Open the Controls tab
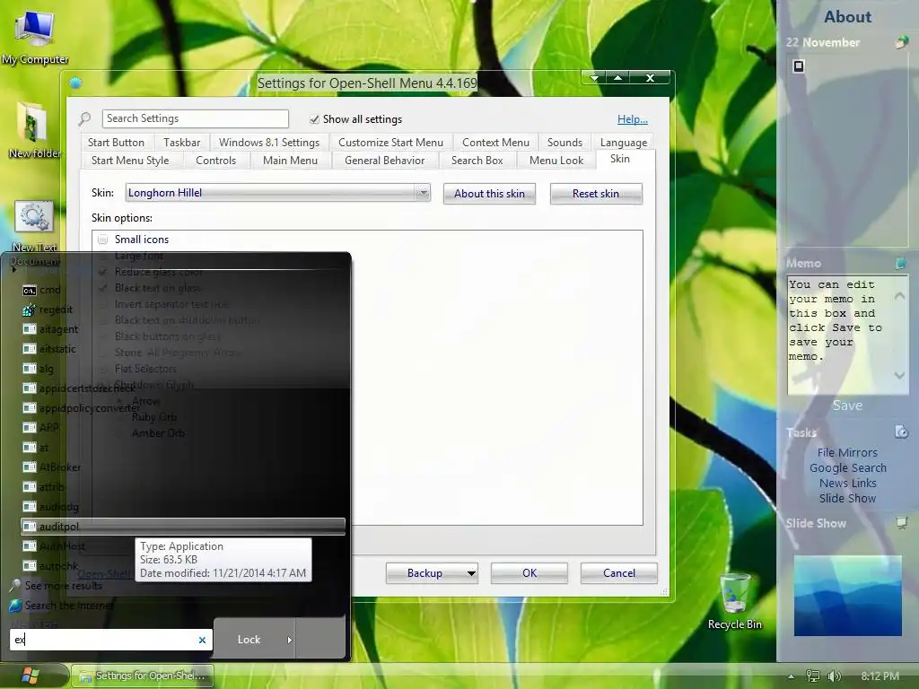The height and width of the screenshot is (689, 919). click(215, 161)
